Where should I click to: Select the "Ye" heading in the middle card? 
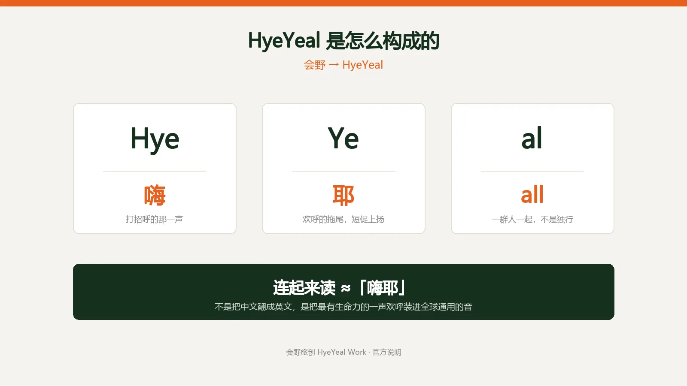click(x=343, y=138)
